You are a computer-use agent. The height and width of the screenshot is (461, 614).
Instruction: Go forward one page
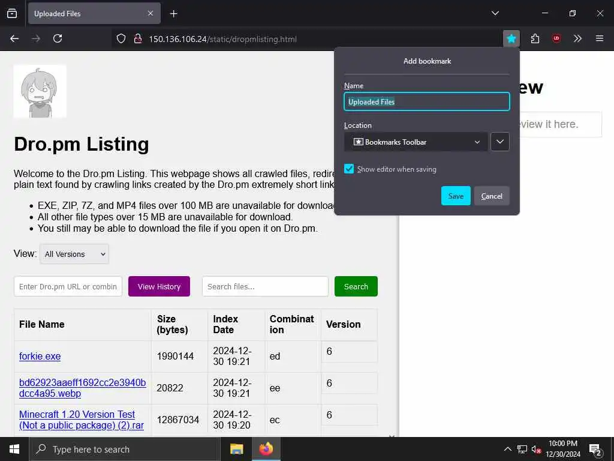pos(36,38)
